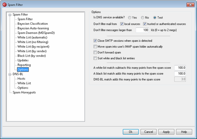The width and height of the screenshot is (197, 139).
Task: Enable Don't forward spam option
Action: point(95,52)
